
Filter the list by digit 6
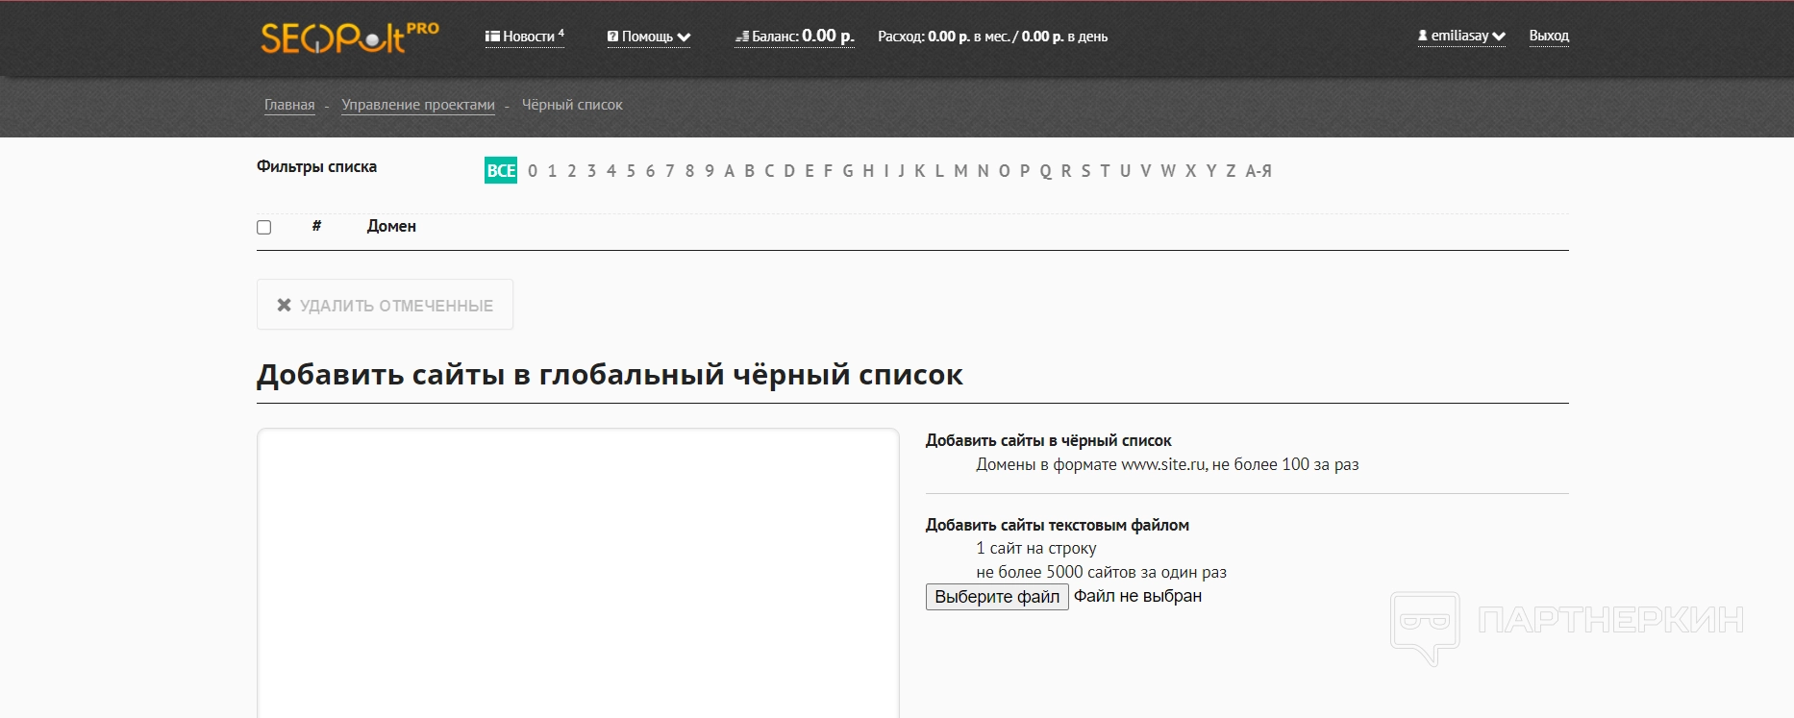650,171
